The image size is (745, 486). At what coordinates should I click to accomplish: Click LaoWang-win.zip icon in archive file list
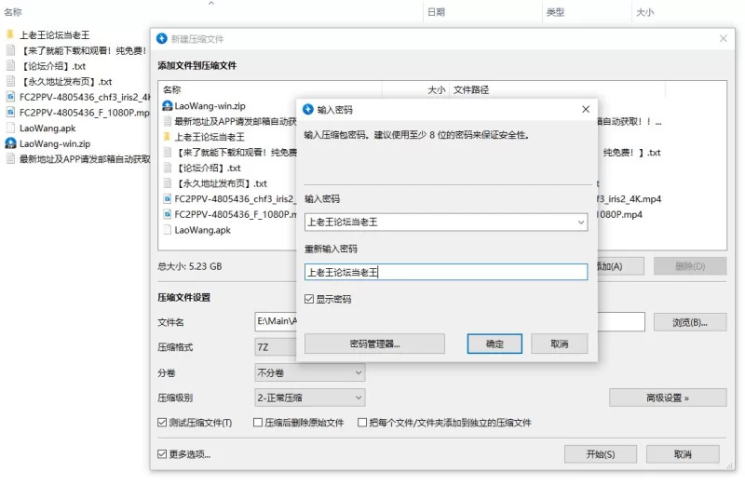pos(168,106)
